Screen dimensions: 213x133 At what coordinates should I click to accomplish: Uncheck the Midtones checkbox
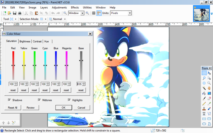click(x=39, y=100)
